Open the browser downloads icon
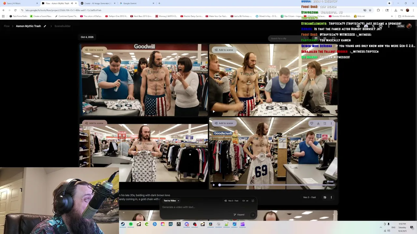417x234 pixels. [x=395, y=10]
